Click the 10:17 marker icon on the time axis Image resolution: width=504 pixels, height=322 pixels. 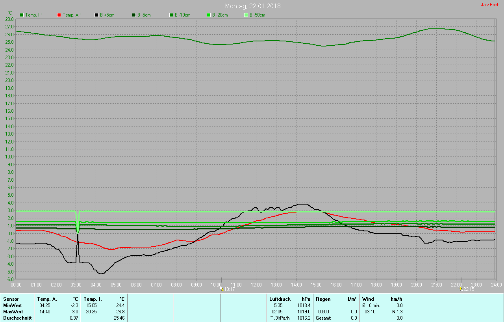point(222,289)
